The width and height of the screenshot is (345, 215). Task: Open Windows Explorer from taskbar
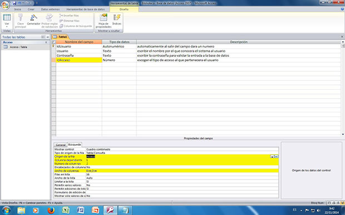(21, 211)
